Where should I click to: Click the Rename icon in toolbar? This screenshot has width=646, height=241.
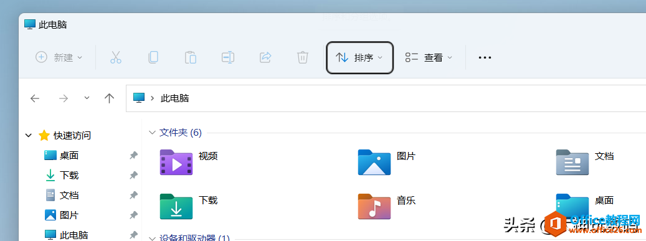coord(228,57)
